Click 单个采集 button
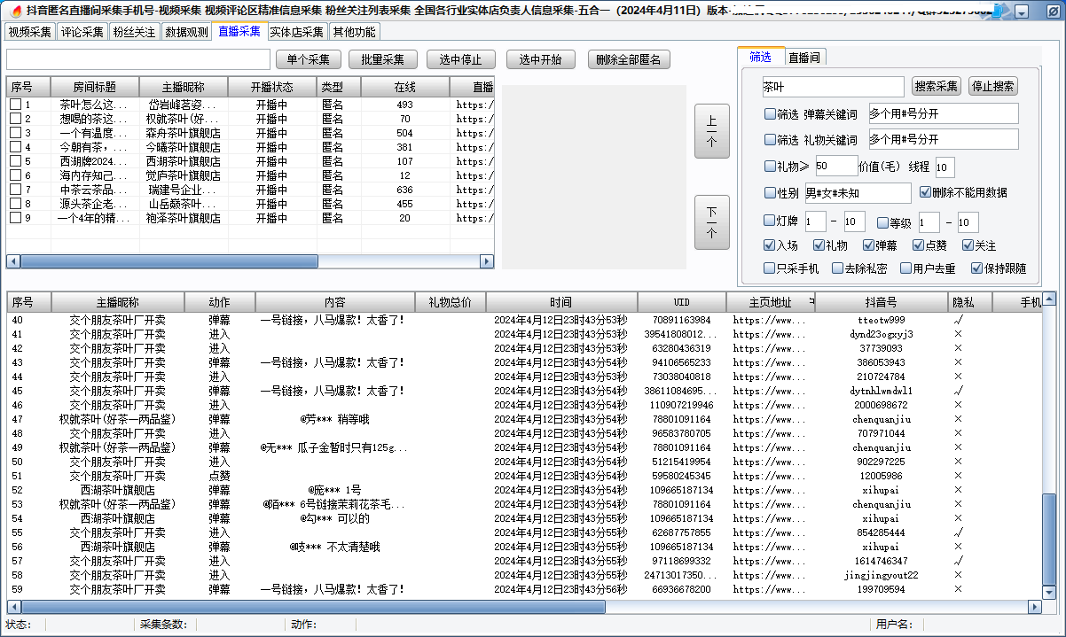 point(309,59)
